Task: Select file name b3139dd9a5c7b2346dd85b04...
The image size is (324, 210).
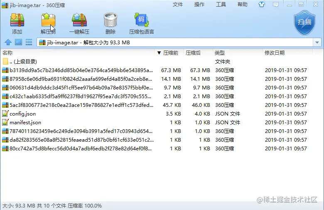Action: pyautogui.click(x=81, y=70)
